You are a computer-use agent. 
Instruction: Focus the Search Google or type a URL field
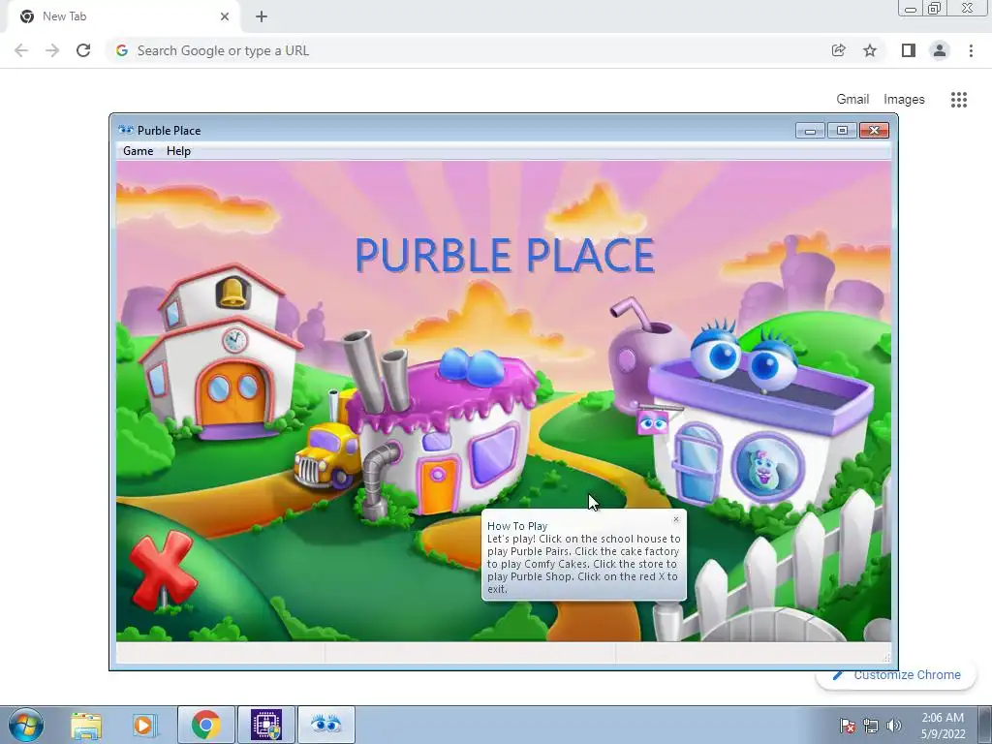pyautogui.click(x=468, y=50)
